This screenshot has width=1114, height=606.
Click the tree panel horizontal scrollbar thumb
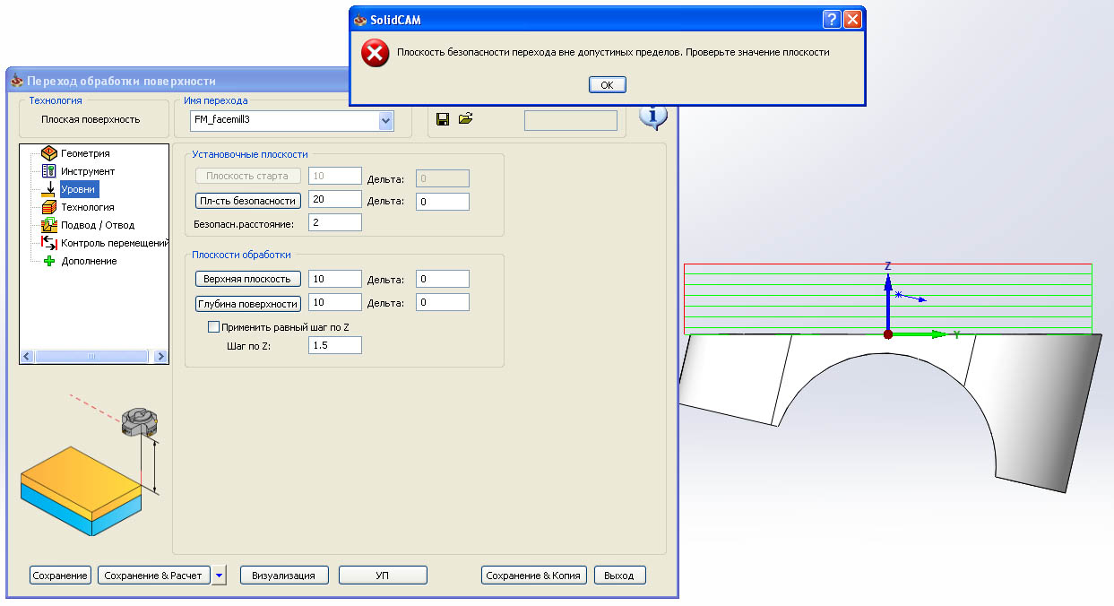91,356
